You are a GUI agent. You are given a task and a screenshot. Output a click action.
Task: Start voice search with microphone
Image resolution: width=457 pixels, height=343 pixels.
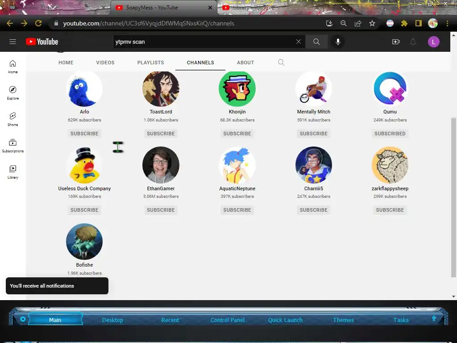pyautogui.click(x=338, y=42)
